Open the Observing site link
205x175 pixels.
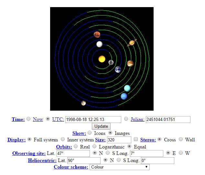[x=29, y=153]
